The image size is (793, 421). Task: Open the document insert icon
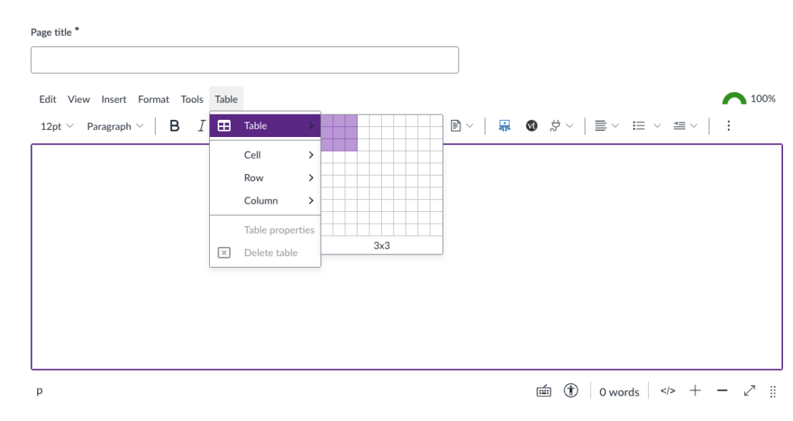[x=455, y=126]
